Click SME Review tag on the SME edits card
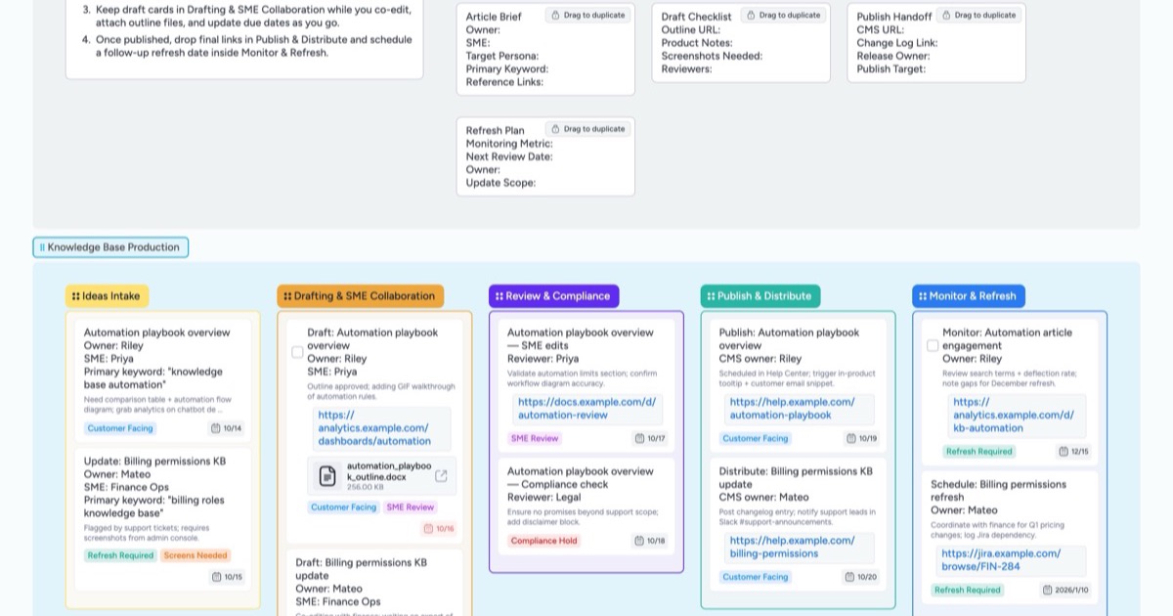Screen dimensions: 1173x616 point(535,438)
